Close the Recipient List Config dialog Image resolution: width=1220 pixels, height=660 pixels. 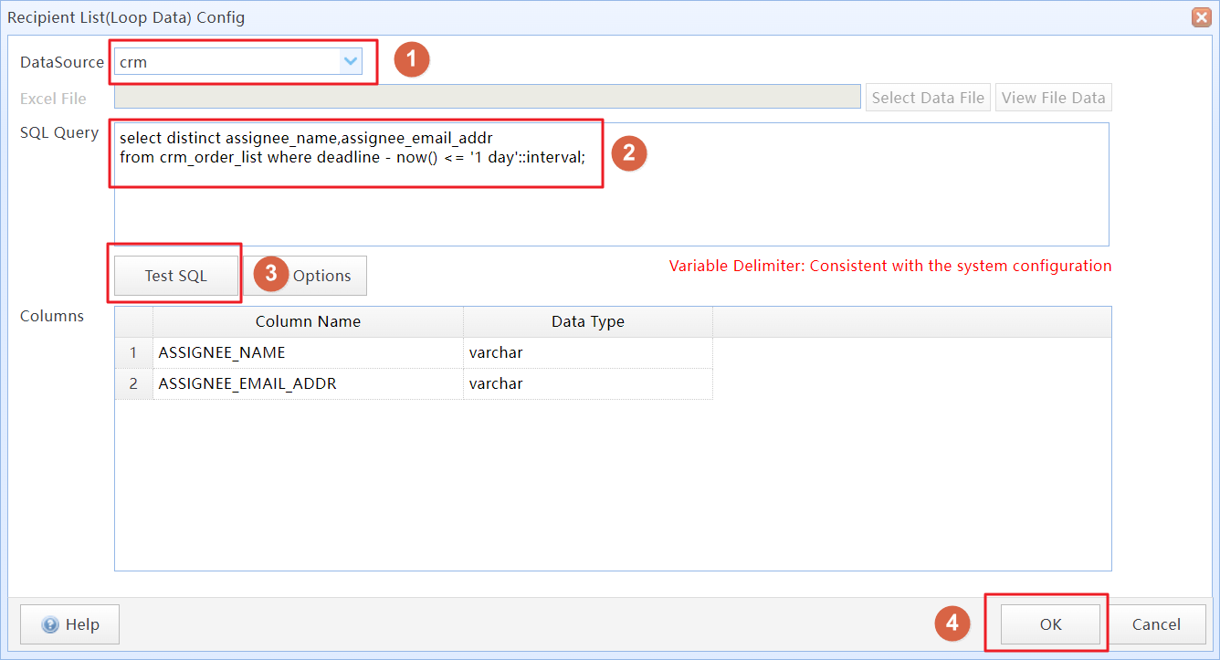click(1202, 17)
